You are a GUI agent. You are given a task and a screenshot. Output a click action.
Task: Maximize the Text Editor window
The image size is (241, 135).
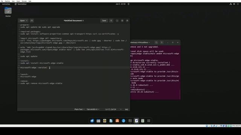point(122,21)
